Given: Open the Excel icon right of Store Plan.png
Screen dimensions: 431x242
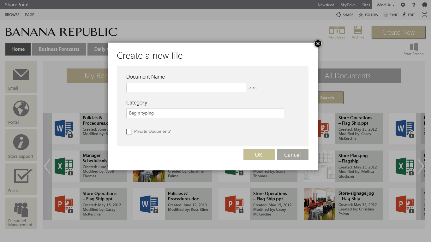Looking at the screenshot, I should click(405, 166).
